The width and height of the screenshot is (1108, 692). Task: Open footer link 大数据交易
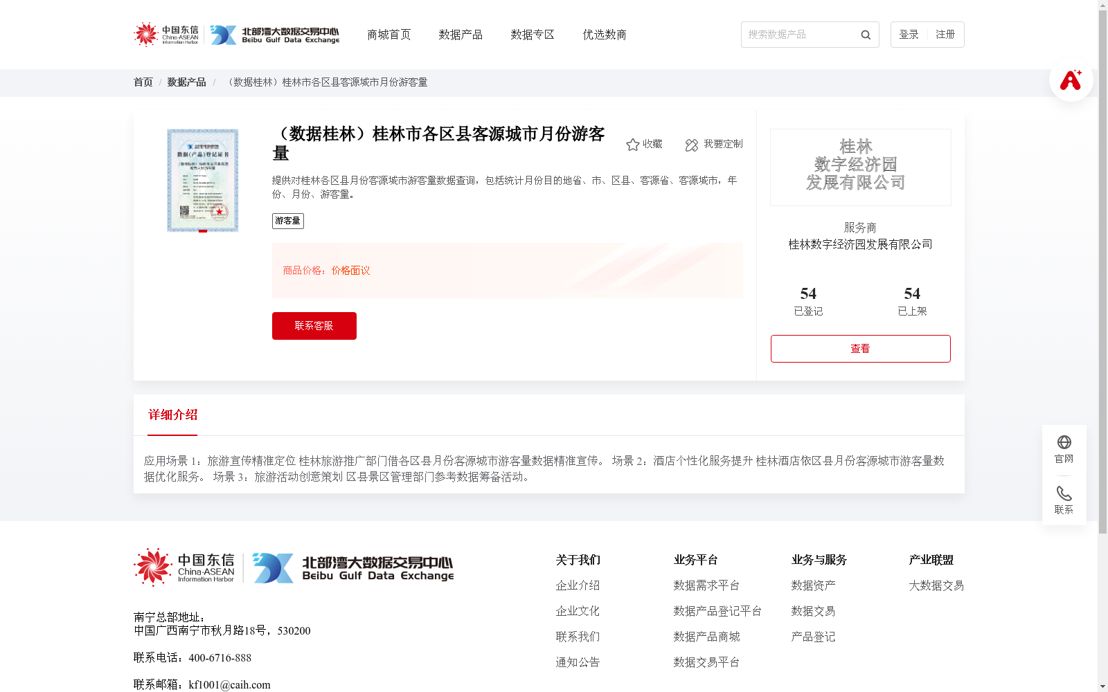pyautogui.click(x=936, y=585)
